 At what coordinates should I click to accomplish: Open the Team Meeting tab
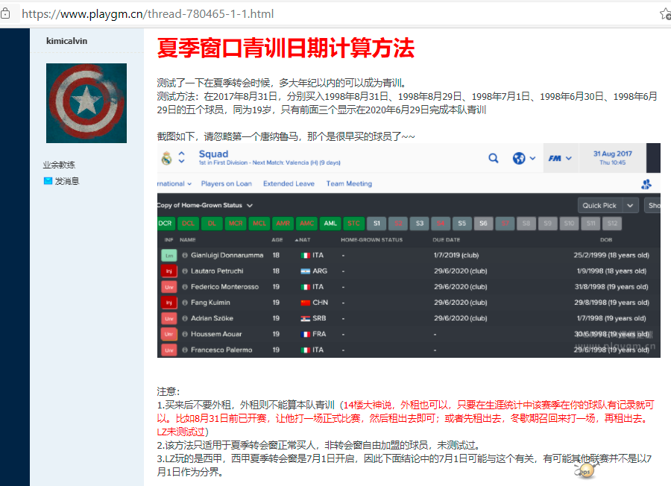pyautogui.click(x=349, y=183)
